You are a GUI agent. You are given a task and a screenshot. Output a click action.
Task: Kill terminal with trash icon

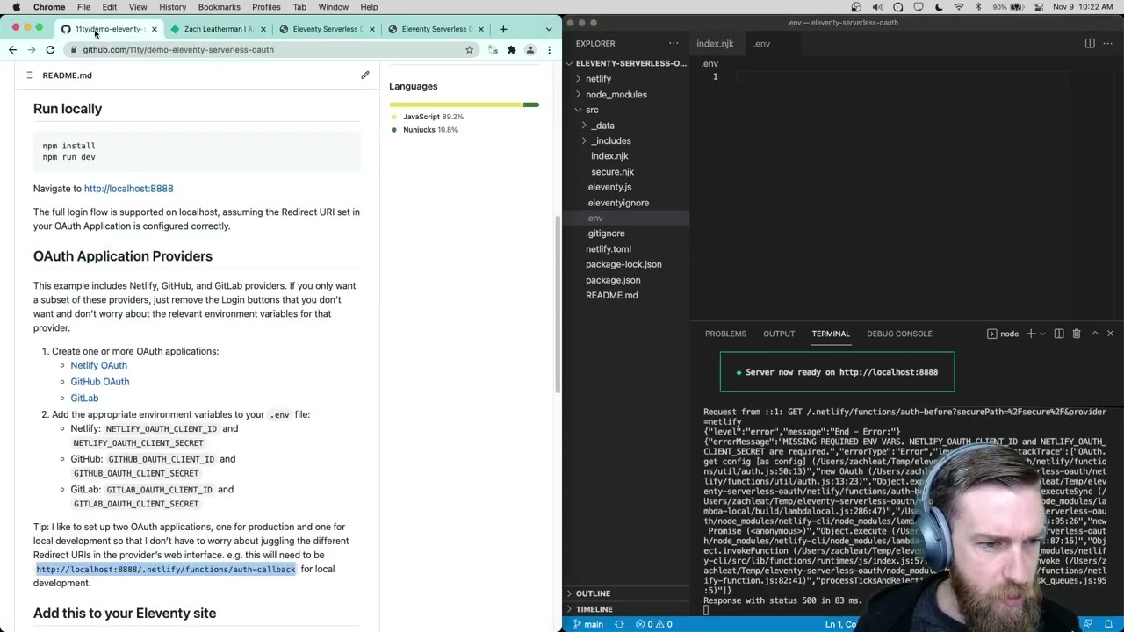(1077, 334)
